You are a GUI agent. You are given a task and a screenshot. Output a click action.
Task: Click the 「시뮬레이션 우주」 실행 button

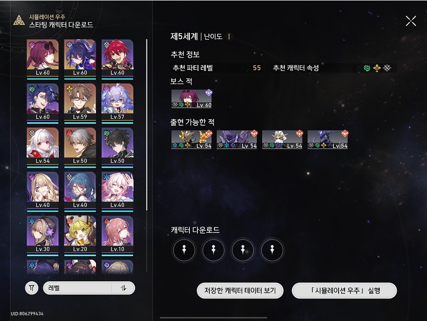point(344,290)
